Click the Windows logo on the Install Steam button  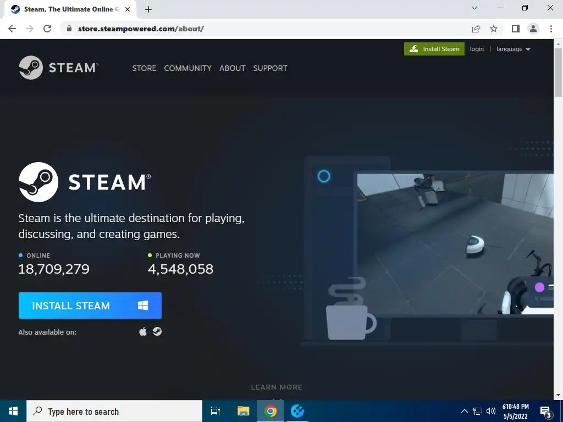(x=143, y=306)
